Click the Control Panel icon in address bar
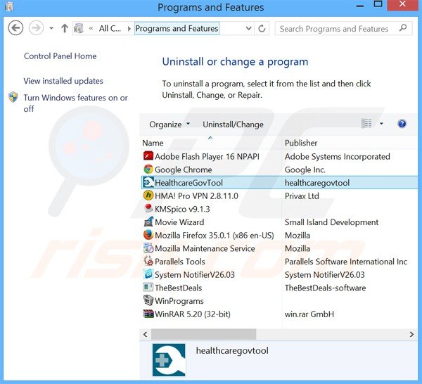Viewport: 422px width, 384px height. pyautogui.click(x=79, y=28)
